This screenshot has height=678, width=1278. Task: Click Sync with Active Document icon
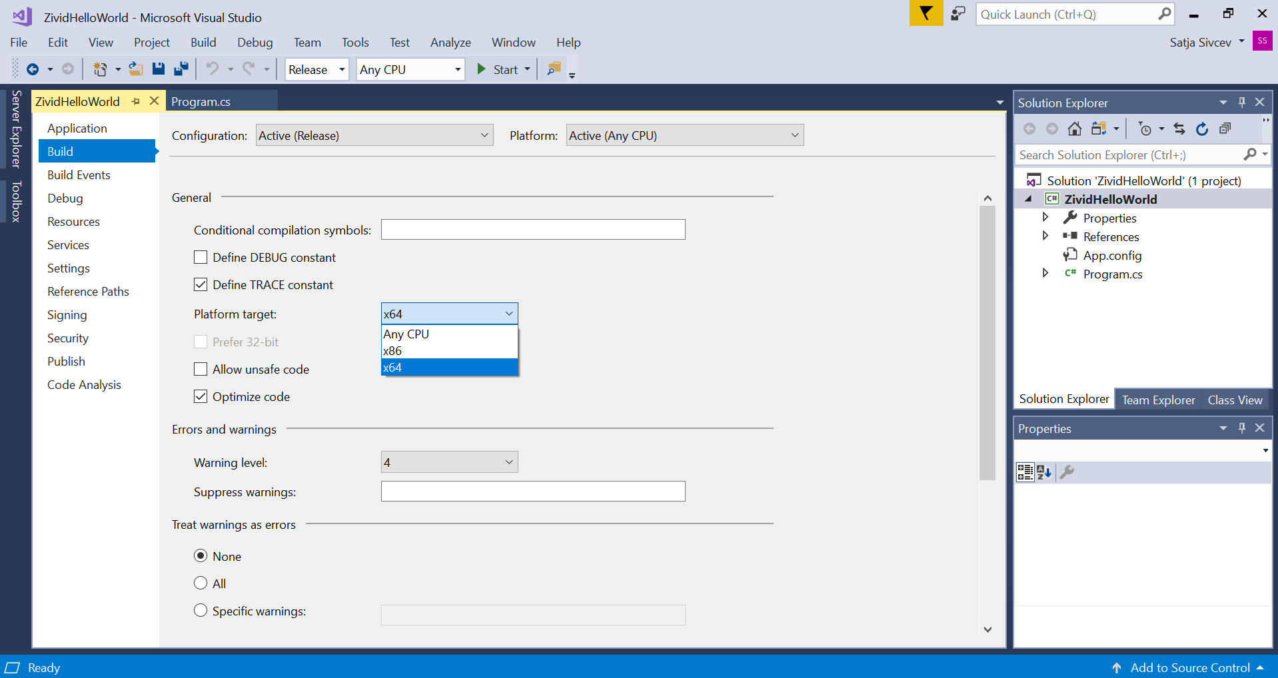(x=1179, y=129)
